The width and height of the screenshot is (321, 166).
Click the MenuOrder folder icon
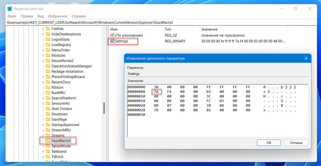[48, 50]
